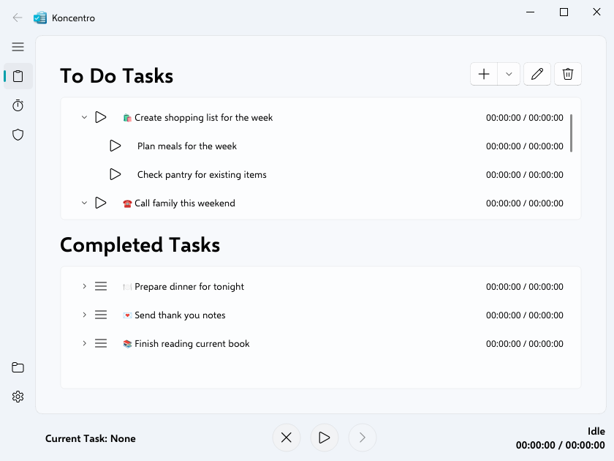The width and height of the screenshot is (614, 461).
Task: Click drag handle of 'Finish reading current book'
Action: coord(101,343)
